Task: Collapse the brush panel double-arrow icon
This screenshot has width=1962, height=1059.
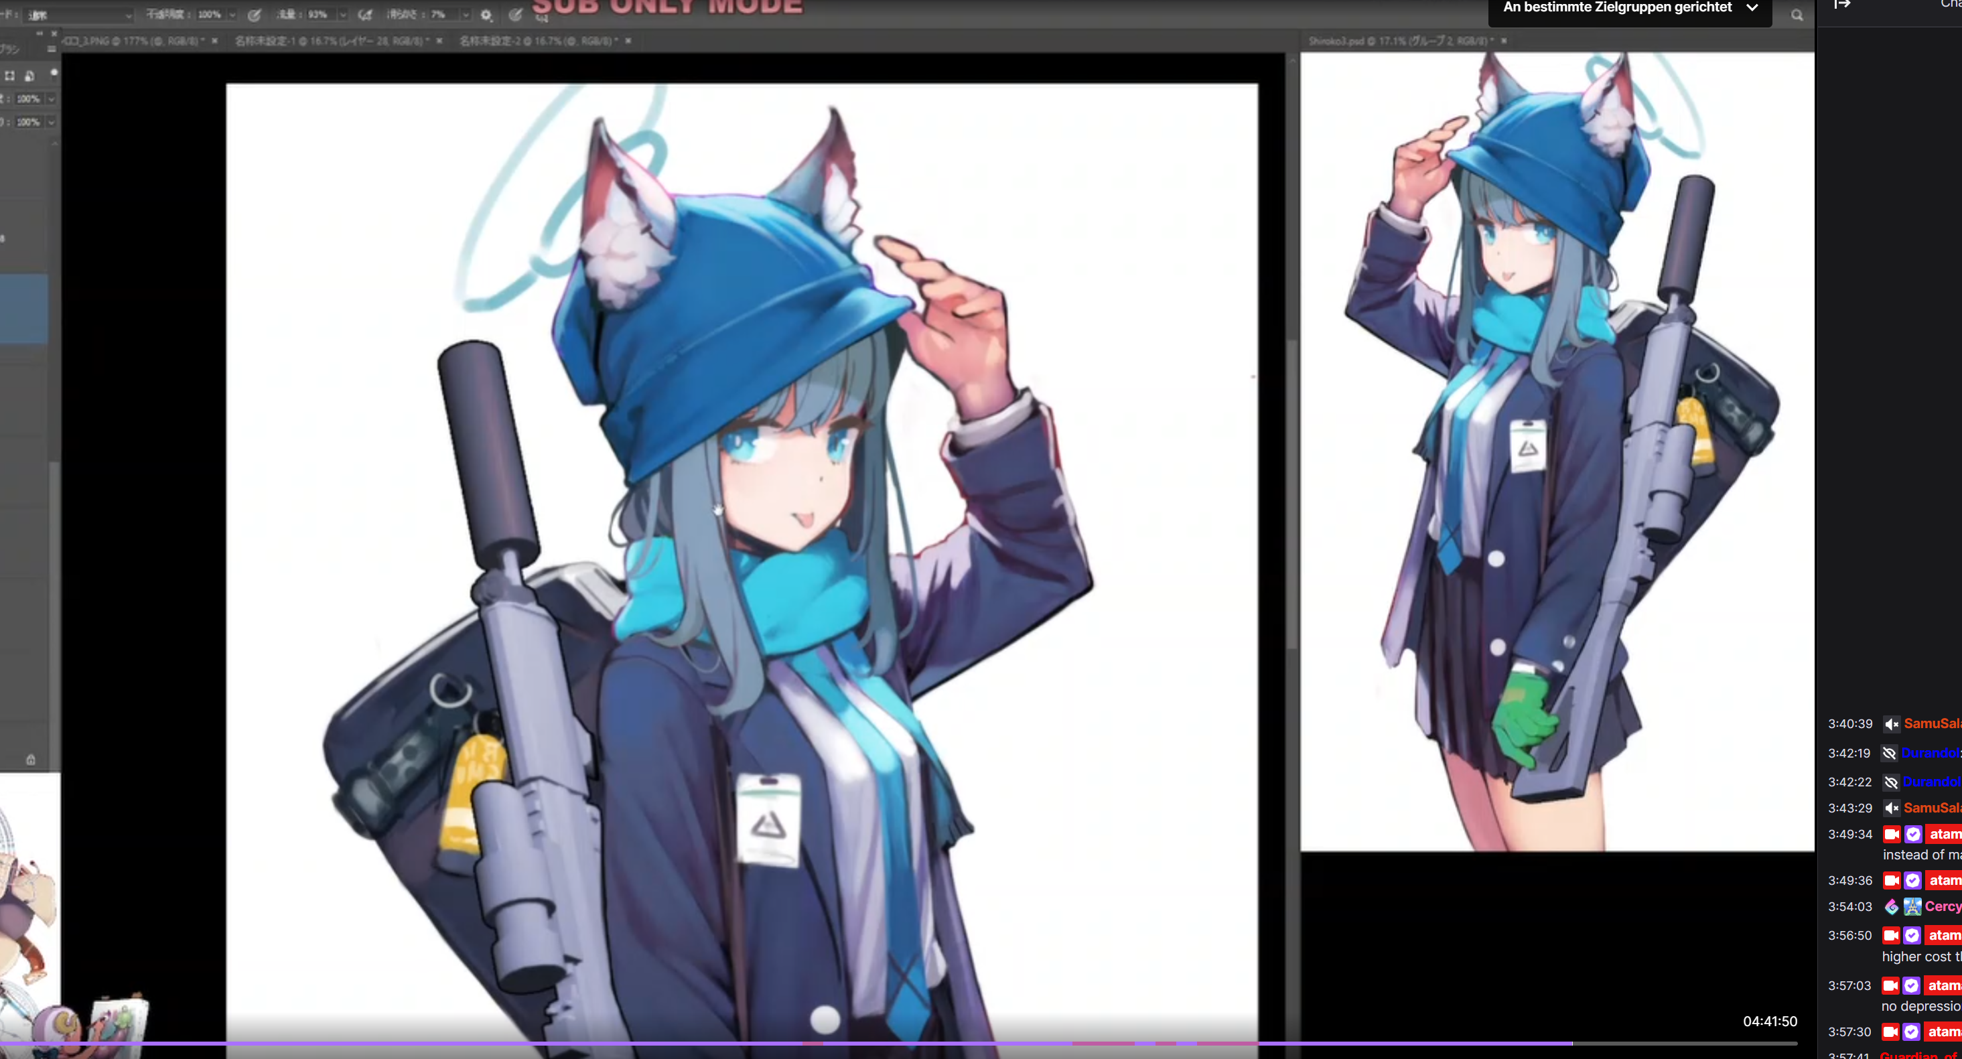Action: pyautogui.click(x=40, y=33)
